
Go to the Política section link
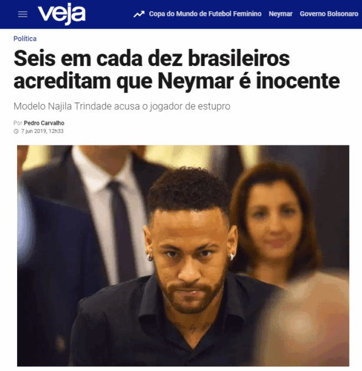[25, 38]
